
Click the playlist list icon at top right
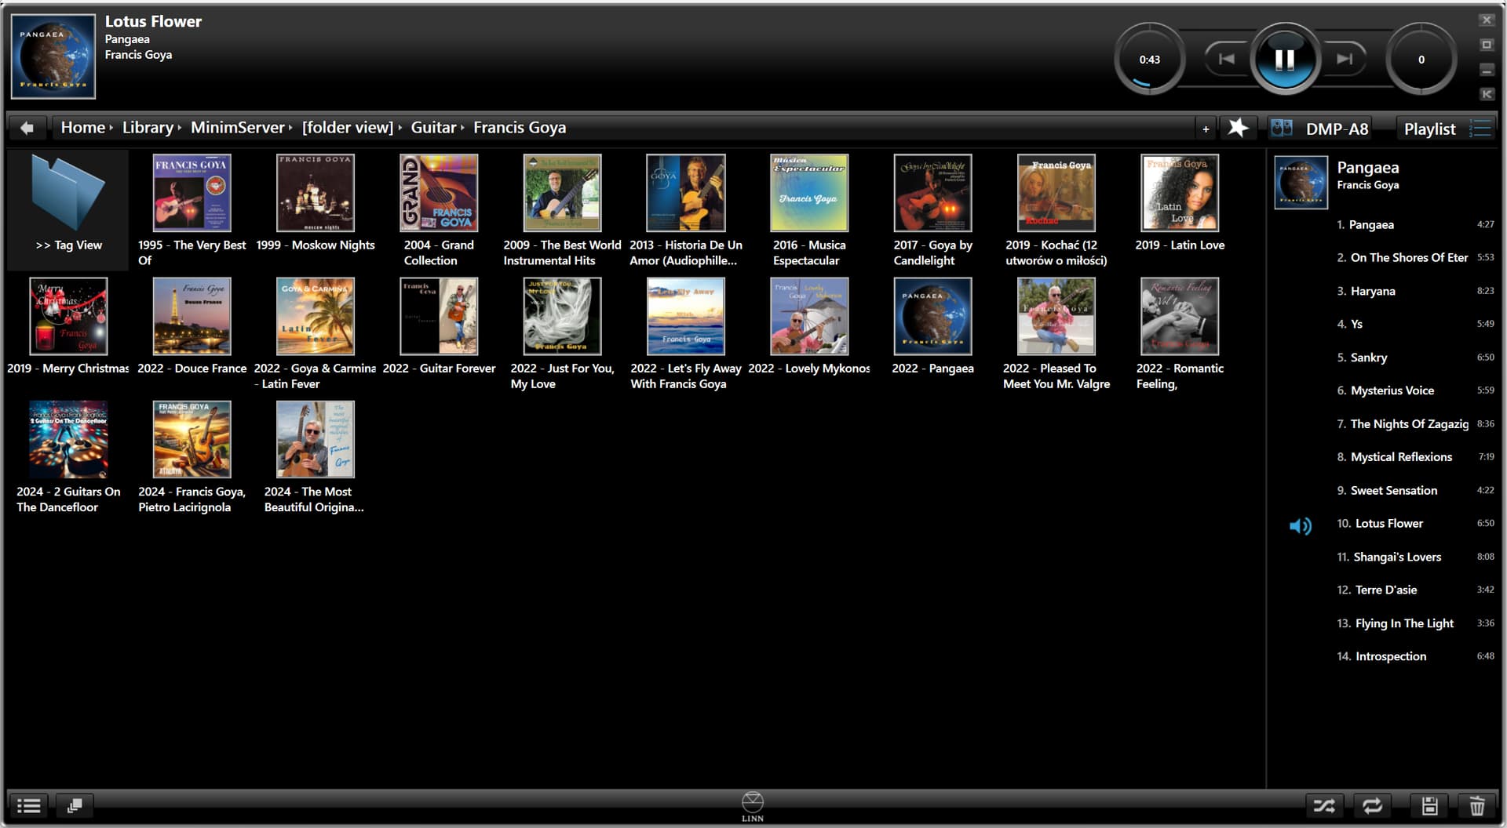point(1480,129)
